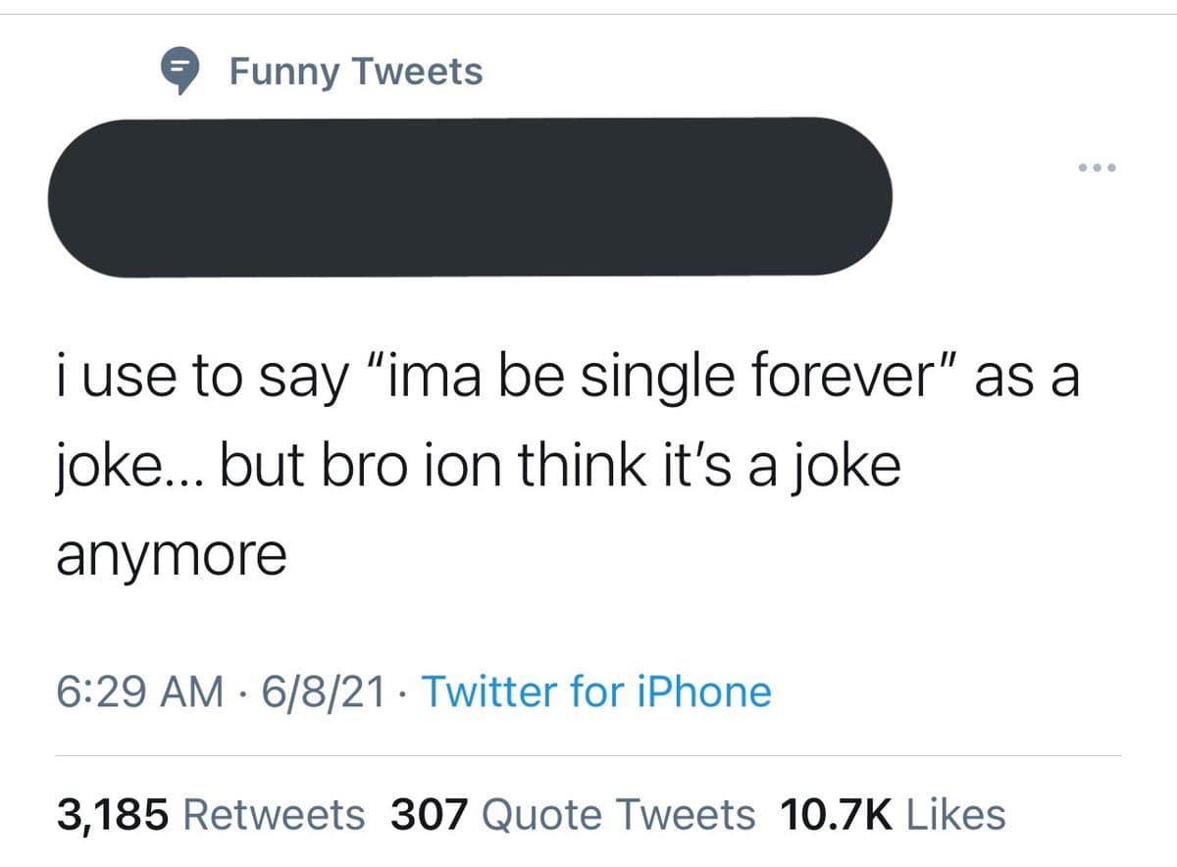1177x867 pixels.
Task: Select the "3,185" retweet count number
Action: pyautogui.click(x=112, y=814)
